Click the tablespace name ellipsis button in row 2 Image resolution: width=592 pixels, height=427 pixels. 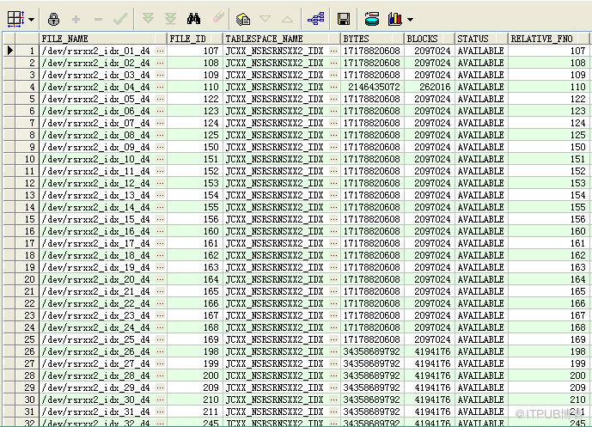[x=333, y=63]
